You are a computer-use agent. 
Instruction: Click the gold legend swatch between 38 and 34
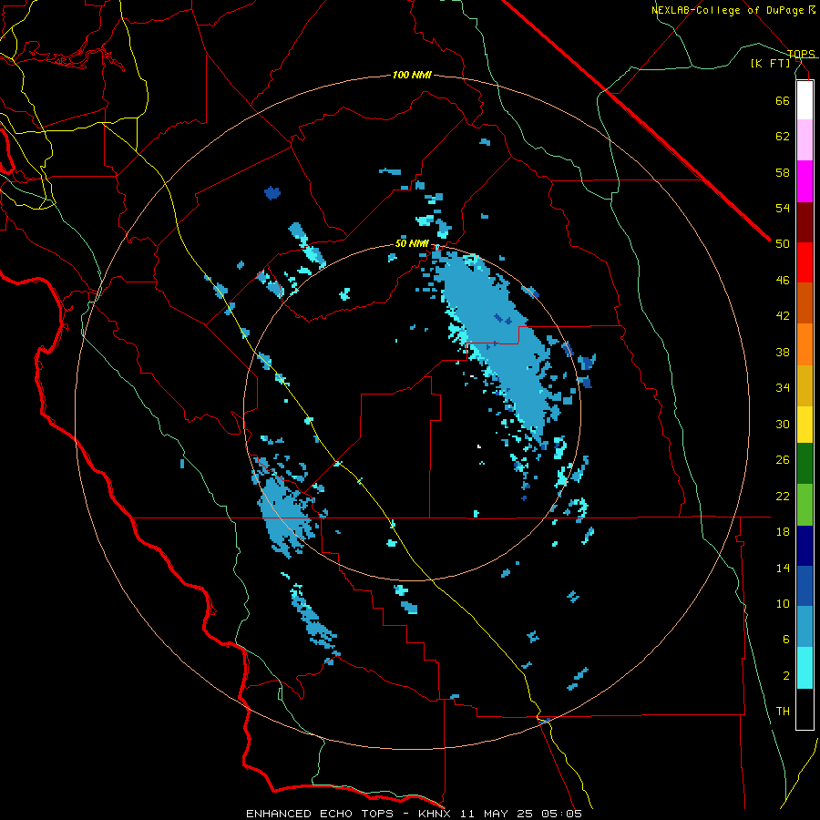coord(805,385)
